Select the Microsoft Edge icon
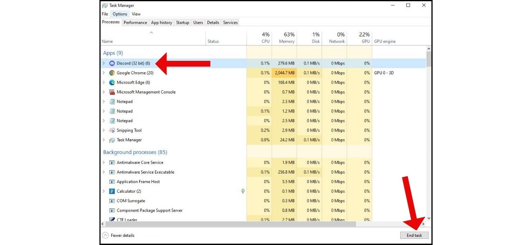 click(112, 82)
